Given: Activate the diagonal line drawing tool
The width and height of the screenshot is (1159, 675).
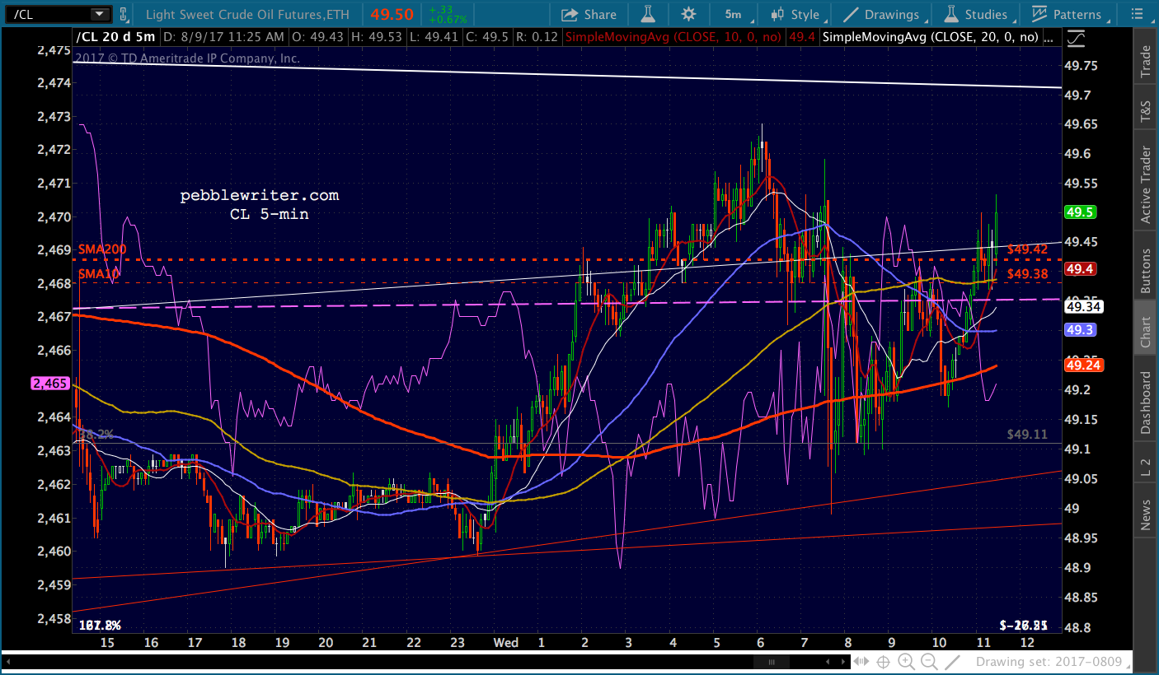Looking at the screenshot, I should pyautogui.click(x=952, y=661).
